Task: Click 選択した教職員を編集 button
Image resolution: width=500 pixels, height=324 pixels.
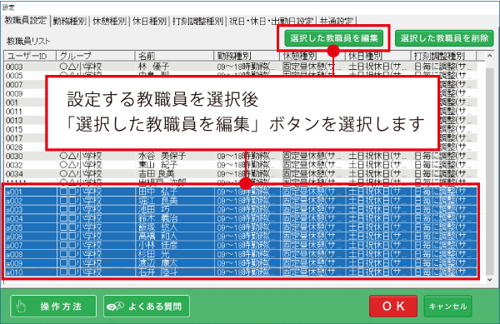Action: pos(334,38)
